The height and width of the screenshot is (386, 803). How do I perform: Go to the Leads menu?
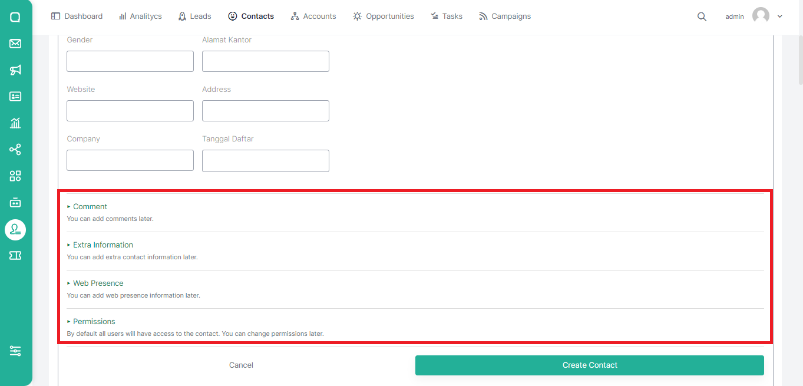coord(194,17)
